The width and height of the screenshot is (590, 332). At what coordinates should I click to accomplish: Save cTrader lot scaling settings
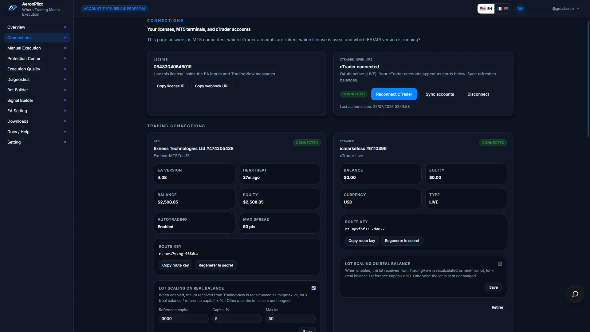(x=494, y=287)
